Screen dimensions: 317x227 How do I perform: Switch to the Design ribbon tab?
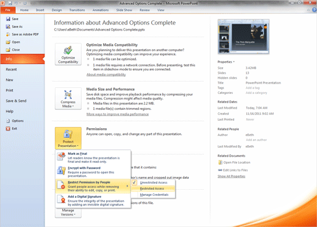tap(57, 10)
